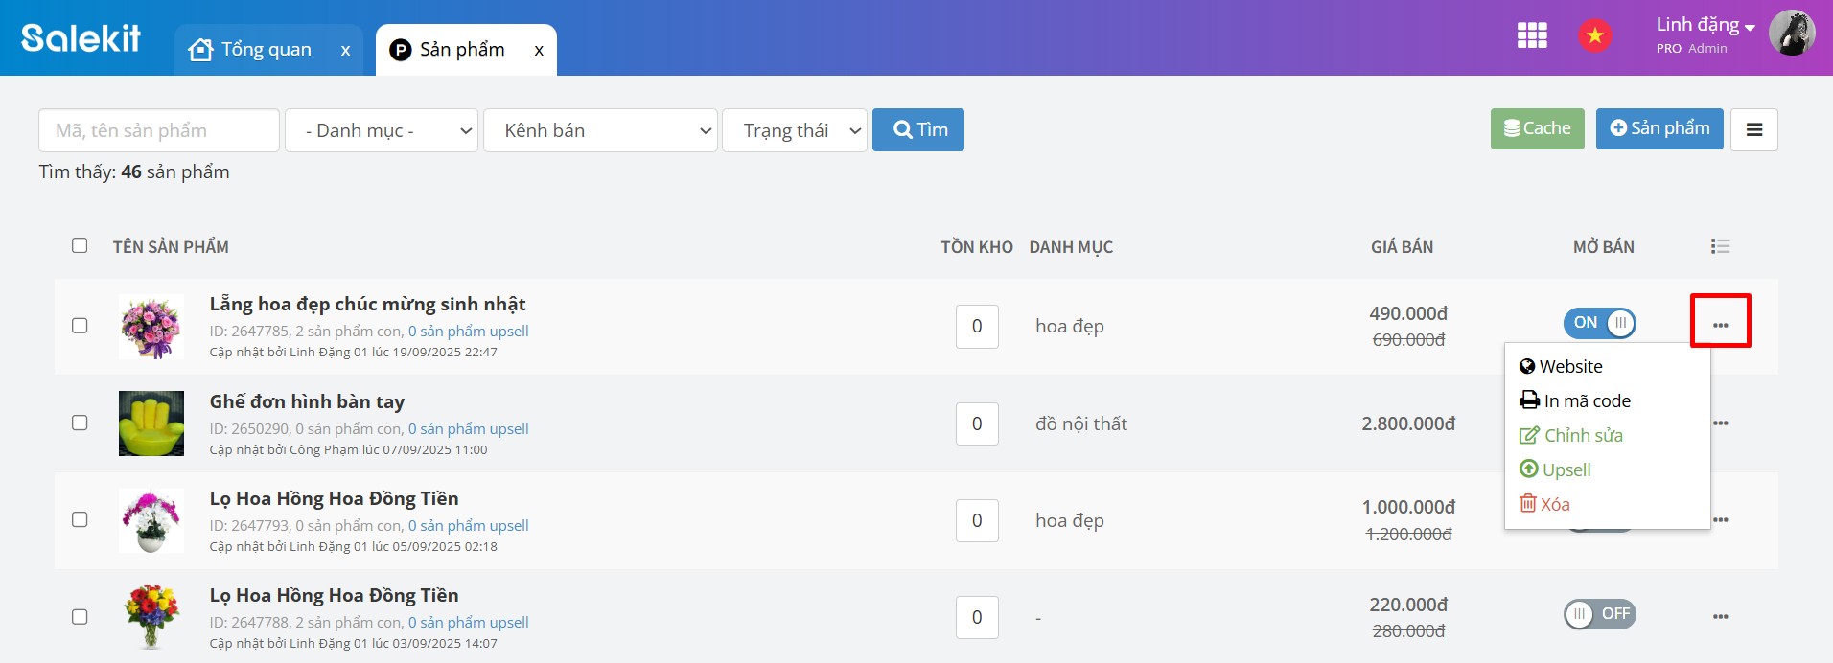This screenshot has width=1833, height=663.
Task: Click the Vietnam flag language icon
Action: [1595, 35]
